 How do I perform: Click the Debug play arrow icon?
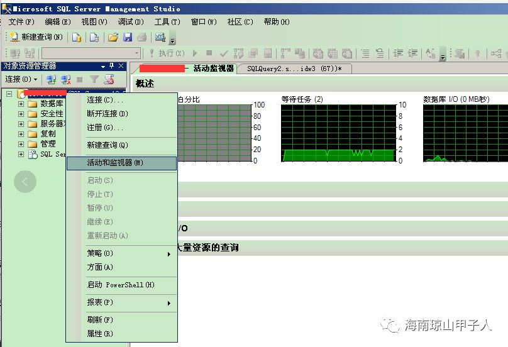coord(195,53)
